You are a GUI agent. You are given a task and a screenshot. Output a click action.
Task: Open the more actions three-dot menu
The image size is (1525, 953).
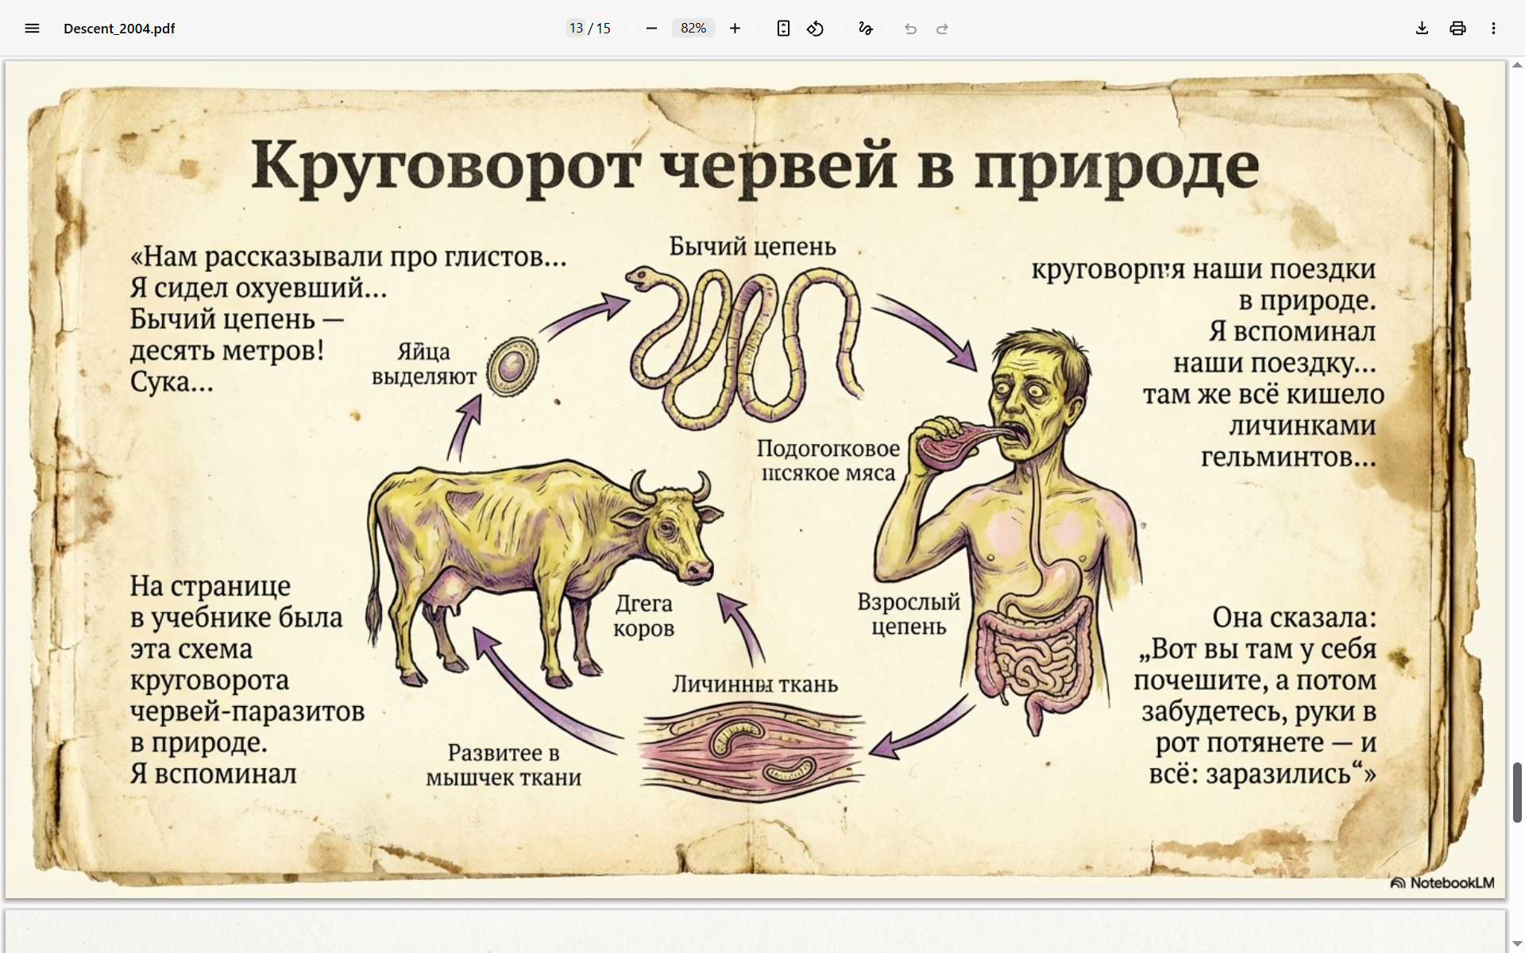pyautogui.click(x=1493, y=29)
